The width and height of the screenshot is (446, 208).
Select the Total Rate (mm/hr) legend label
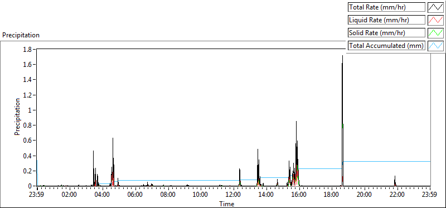coord(386,7)
